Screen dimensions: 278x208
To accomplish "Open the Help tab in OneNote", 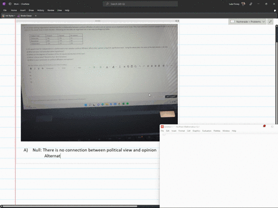I will click(x=67, y=10).
